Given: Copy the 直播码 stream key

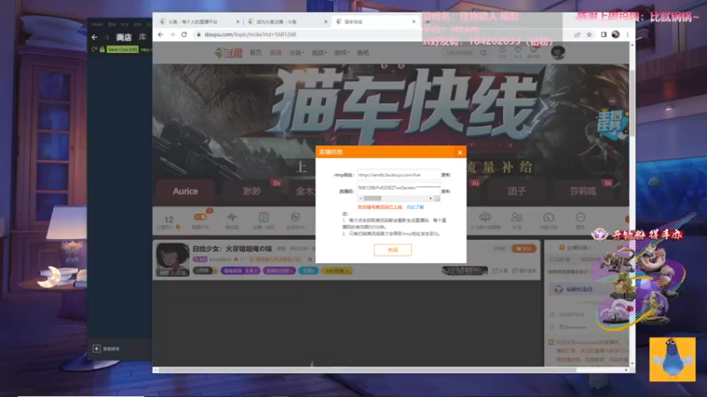Looking at the screenshot, I should [x=445, y=191].
